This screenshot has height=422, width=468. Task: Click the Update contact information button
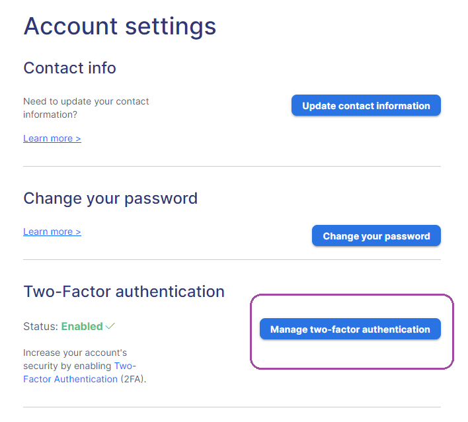[366, 105]
